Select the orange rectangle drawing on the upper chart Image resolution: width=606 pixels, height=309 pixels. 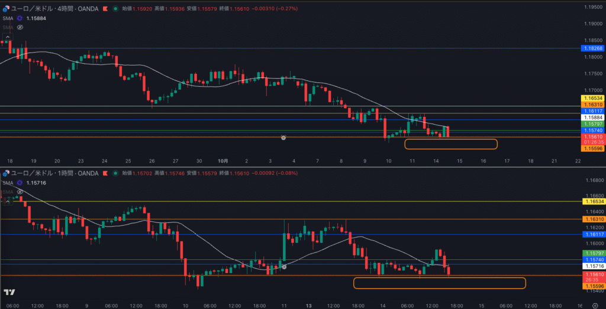point(451,144)
